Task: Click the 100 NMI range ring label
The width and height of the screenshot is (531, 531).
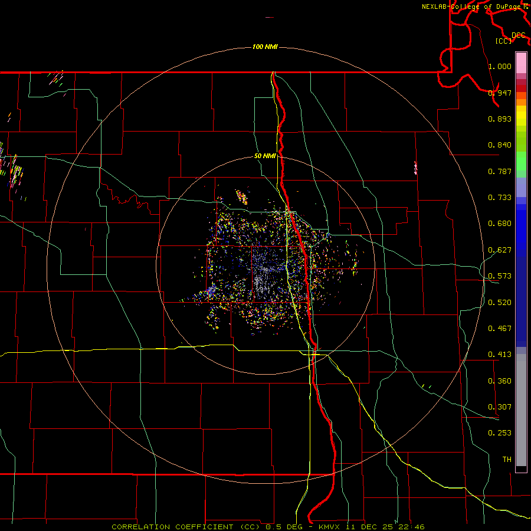Action: [265, 47]
